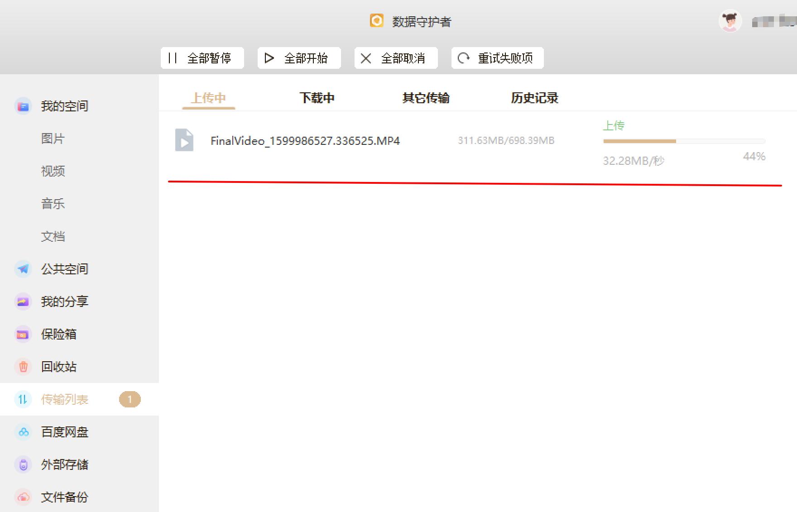
Task: Open the 外部存储 external storage icon
Action: point(23,465)
